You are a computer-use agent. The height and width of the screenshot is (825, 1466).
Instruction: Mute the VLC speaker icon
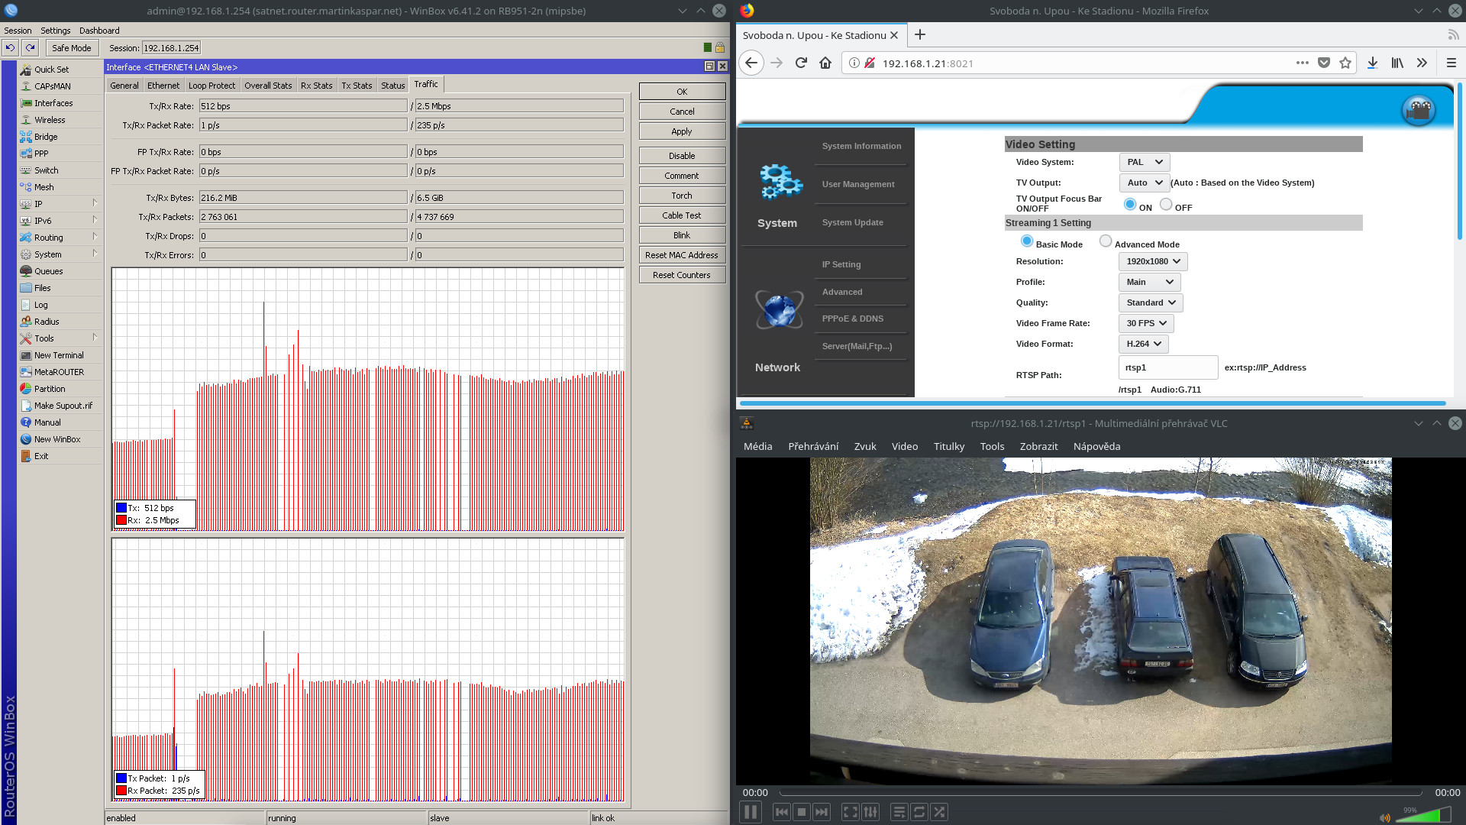pos(1384,817)
